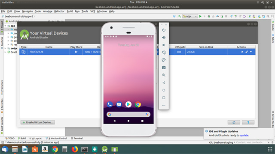275x154 pixels.
Task: Click the Undo/Revert purple arrow icon
Action: 244,16
